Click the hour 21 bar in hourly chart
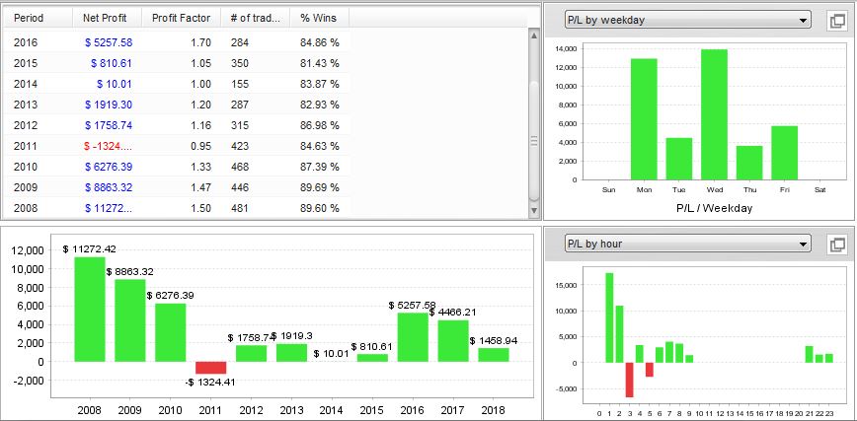Screen dimensions: 857x421 (809, 354)
